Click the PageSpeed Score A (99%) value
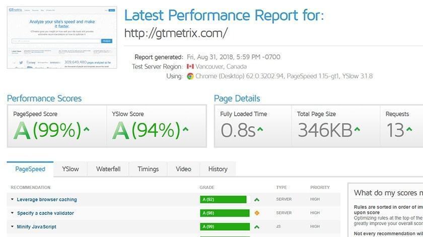The height and width of the screenshot is (237, 423). coord(47,130)
